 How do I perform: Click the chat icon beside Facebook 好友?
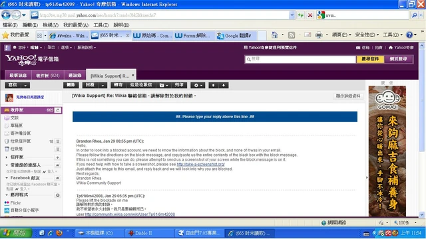(x=58, y=178)
